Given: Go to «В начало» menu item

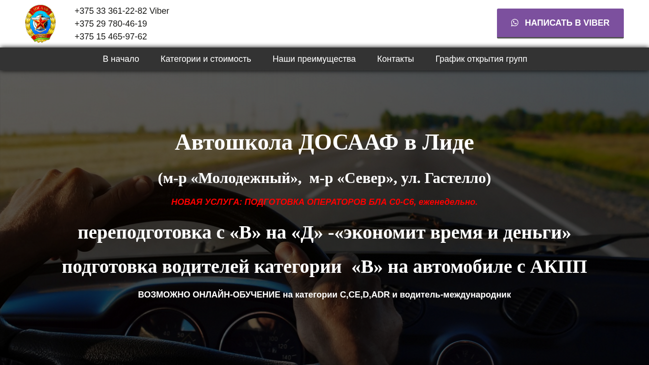Looking at the screenshot, I should [121, 59].
